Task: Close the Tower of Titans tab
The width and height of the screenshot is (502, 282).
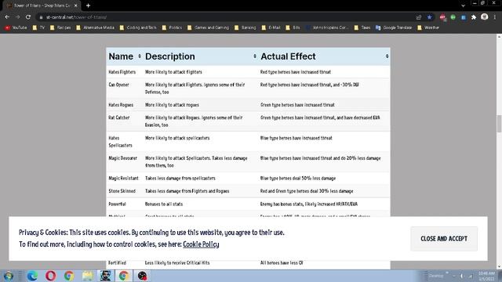Action: click(75, 5)
